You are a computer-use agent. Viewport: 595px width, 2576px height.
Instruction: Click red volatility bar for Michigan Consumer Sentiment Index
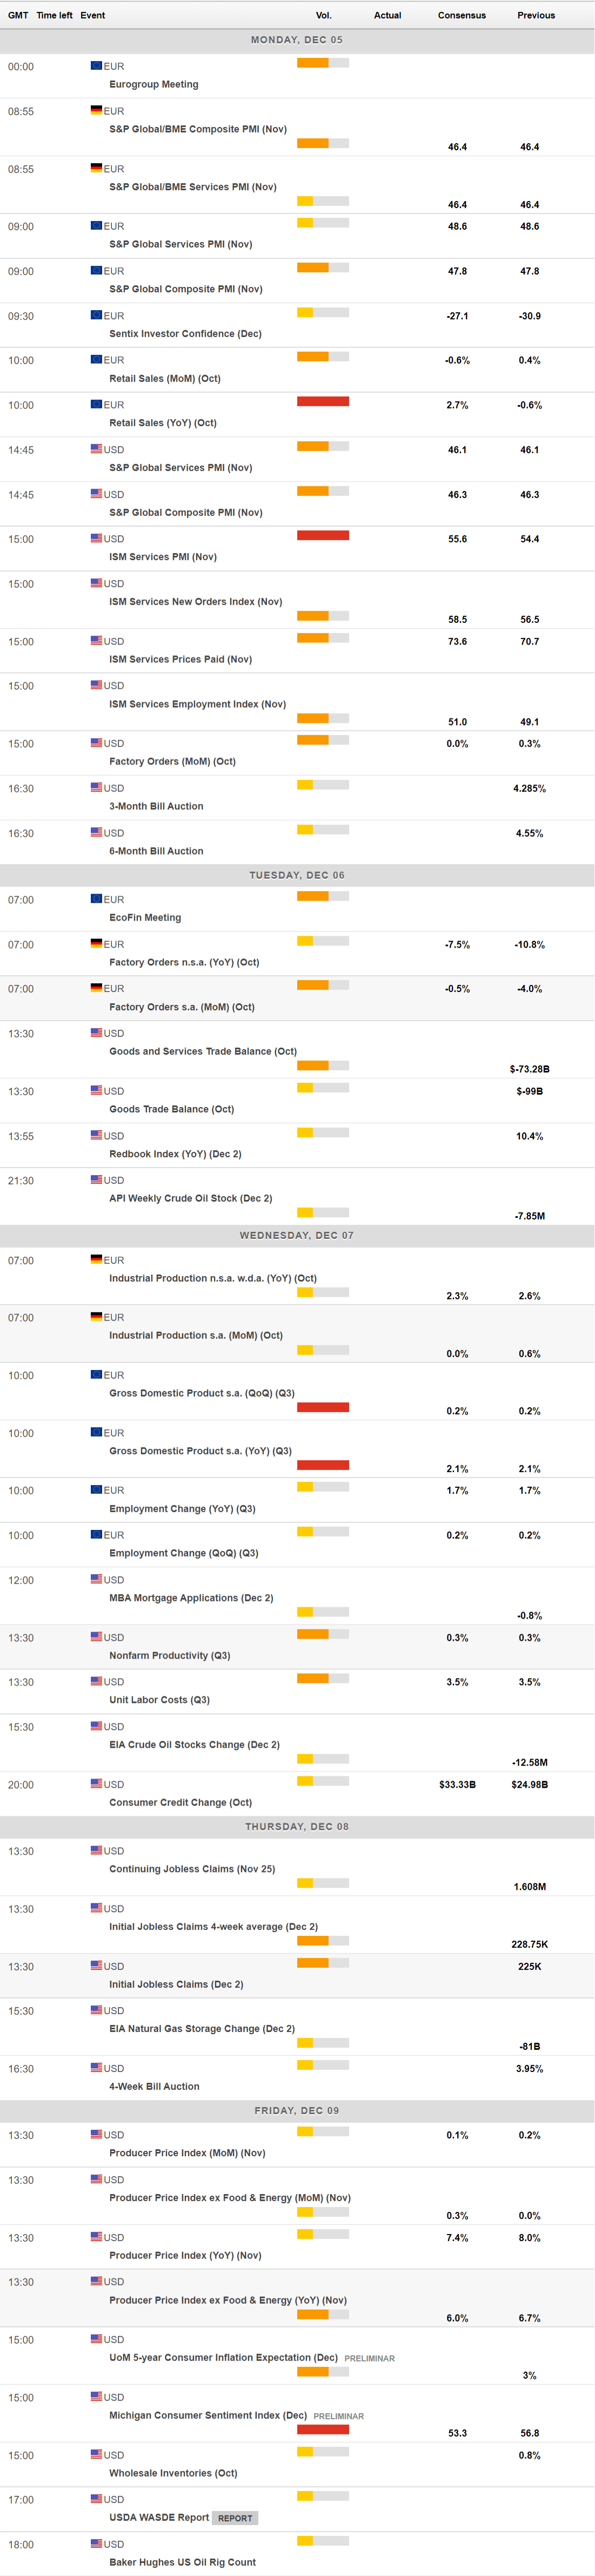click(x=322, y=2430)
